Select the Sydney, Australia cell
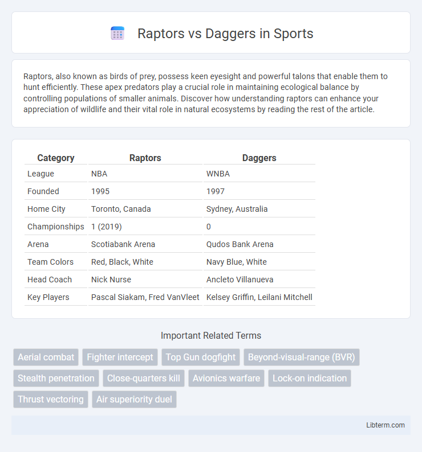422x452 pixels. 259,209
